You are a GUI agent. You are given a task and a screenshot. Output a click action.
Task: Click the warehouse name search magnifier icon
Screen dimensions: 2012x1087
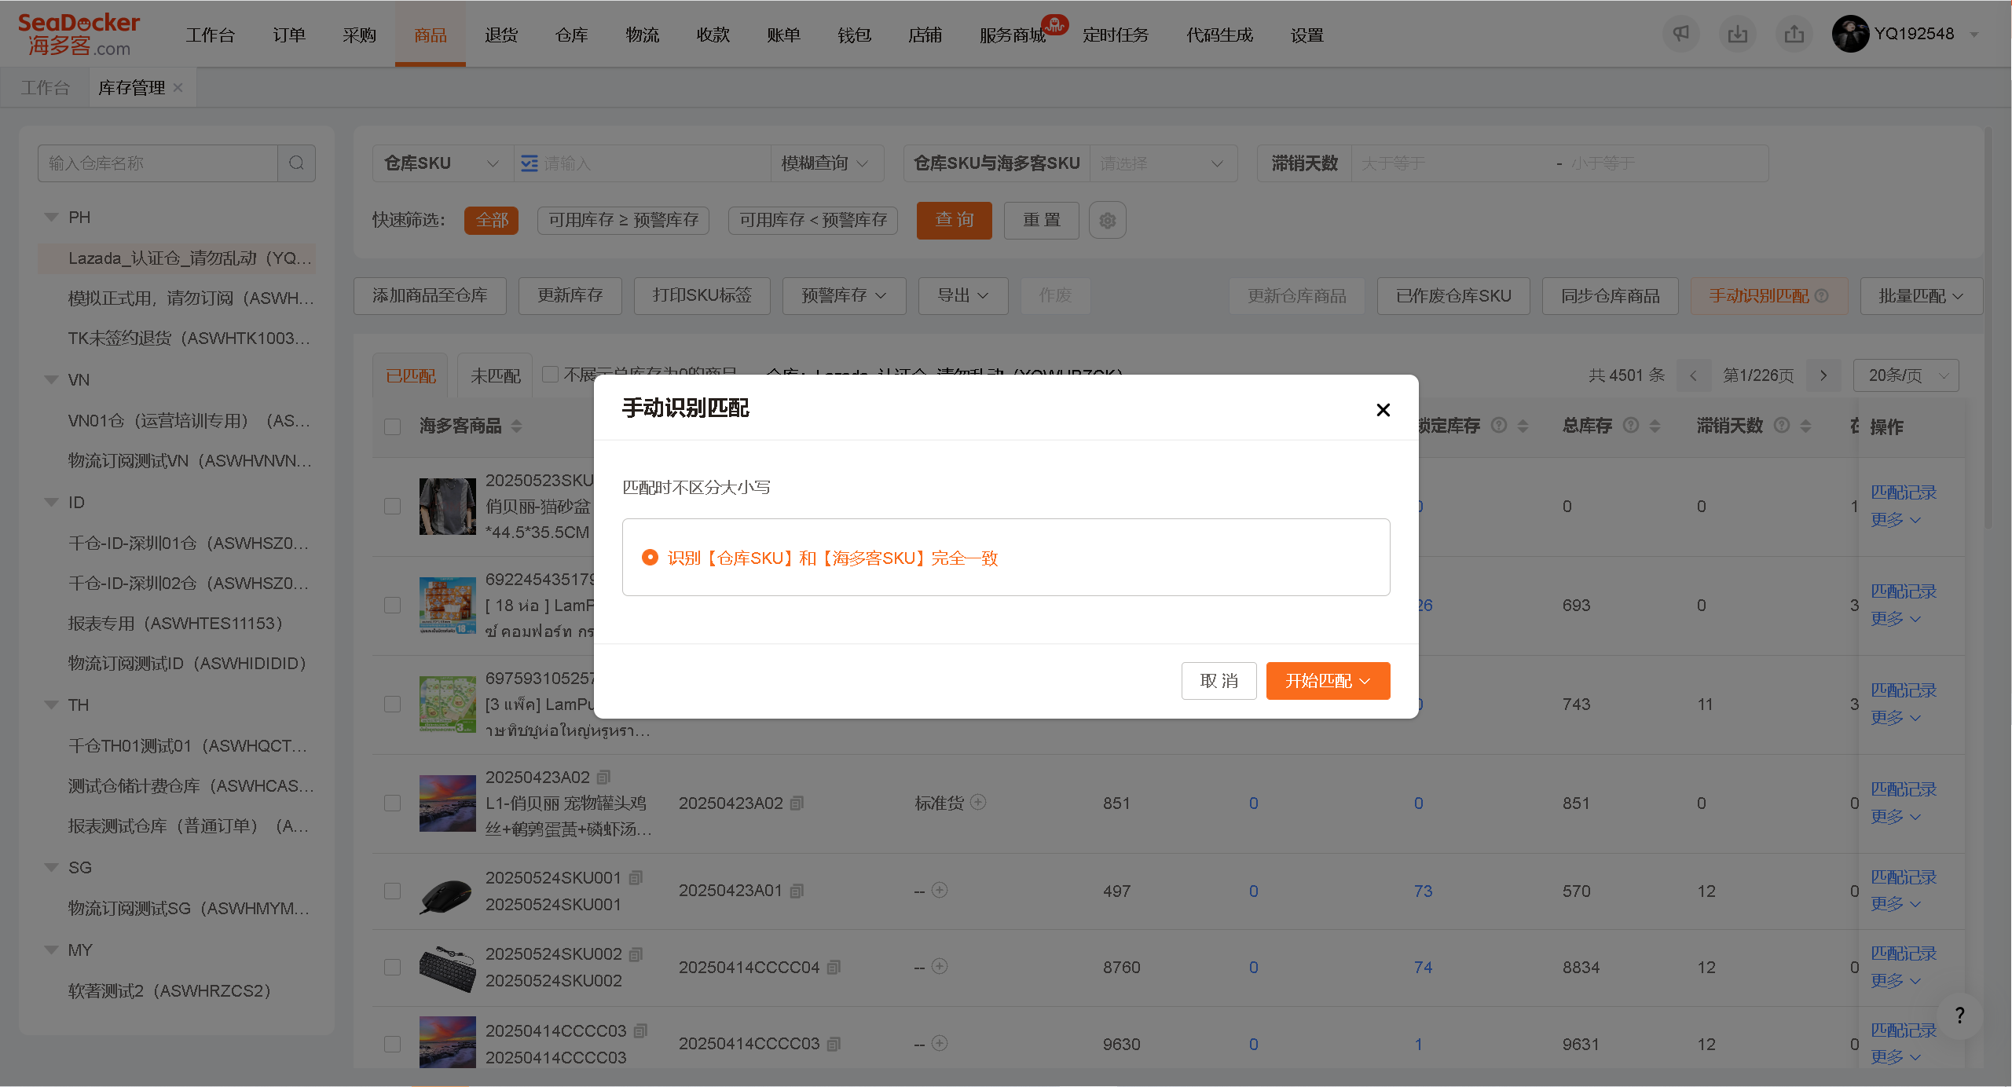296,163
